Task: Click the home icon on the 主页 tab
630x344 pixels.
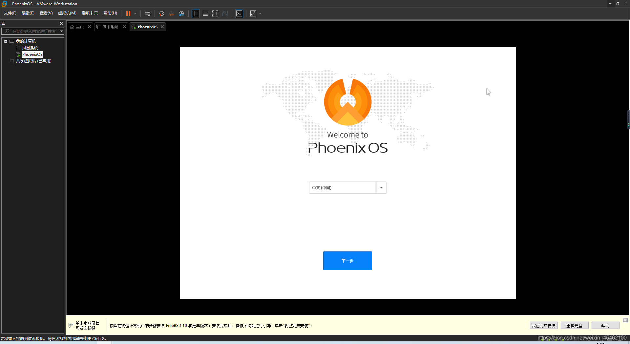Action: click(x=72, y=27)
